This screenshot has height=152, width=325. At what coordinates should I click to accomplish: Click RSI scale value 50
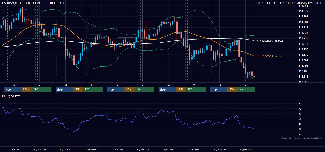[x=300, y=119]
